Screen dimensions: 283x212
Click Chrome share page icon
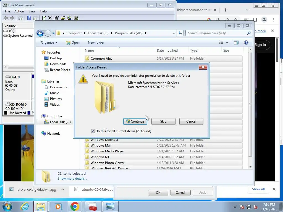click(227, 19)
